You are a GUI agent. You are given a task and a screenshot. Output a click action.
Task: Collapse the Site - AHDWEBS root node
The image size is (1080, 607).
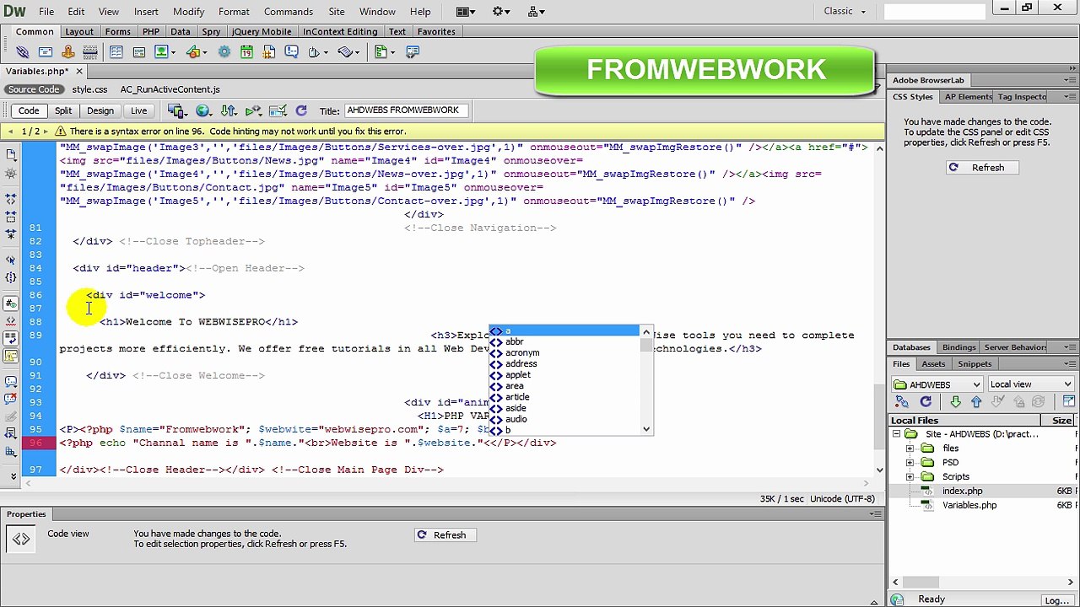coord(896,434)
